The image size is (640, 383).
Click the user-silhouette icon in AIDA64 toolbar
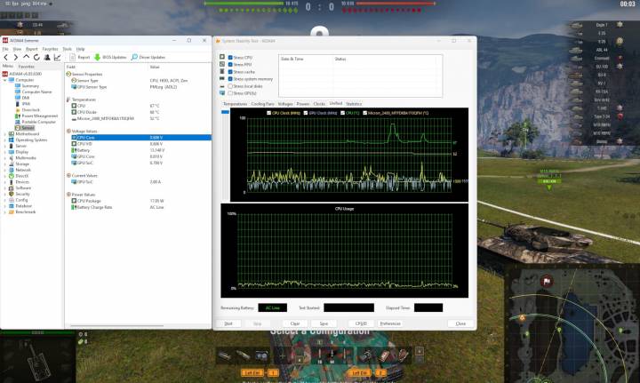tap(47, 58)
